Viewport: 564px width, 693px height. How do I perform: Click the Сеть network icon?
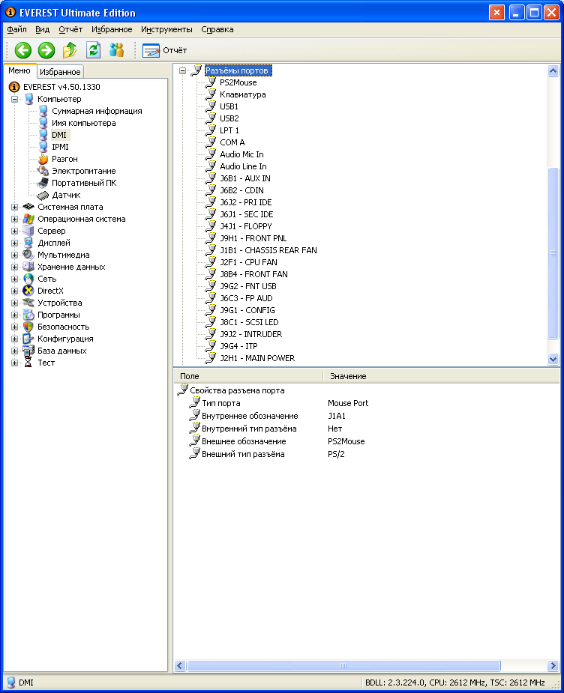[28, 279]
